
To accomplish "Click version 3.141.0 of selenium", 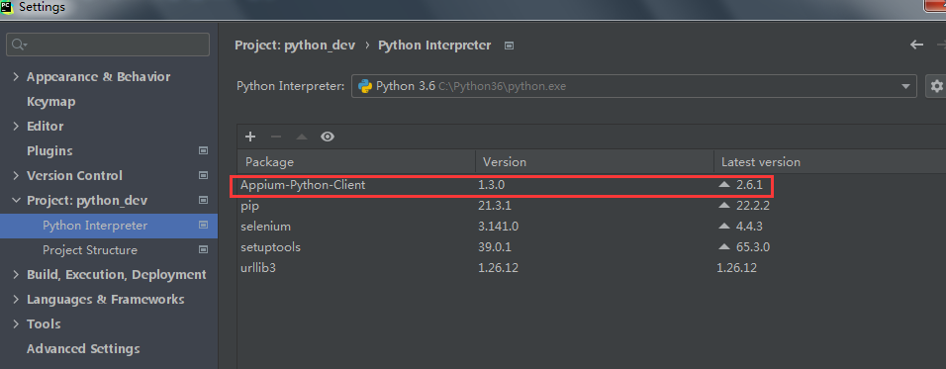I will point(499,227).
